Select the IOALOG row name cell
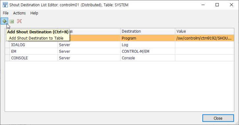This screenshot has width=239, height=125. (x=34, y=45)
